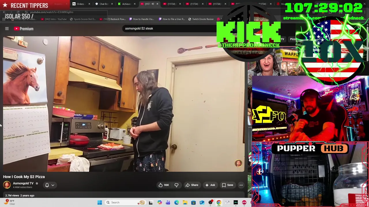Click the Windows taskbar Search box

125,202
